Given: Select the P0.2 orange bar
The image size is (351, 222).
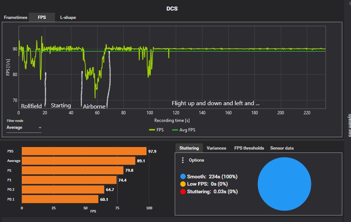Looking at the screenshot, I should [63, 190].
